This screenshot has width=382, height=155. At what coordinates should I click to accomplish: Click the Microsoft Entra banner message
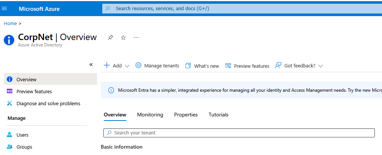[250, 90]
